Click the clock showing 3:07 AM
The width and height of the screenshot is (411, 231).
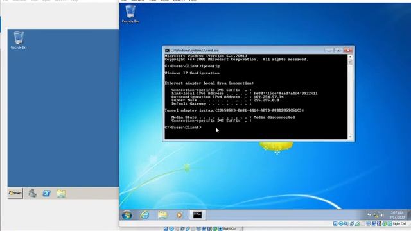(x=397, y=215)
